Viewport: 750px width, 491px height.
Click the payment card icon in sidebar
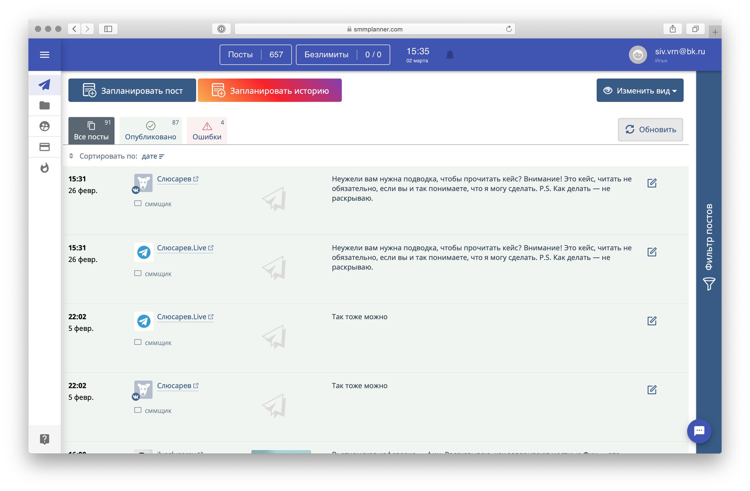tap(45, 147)
